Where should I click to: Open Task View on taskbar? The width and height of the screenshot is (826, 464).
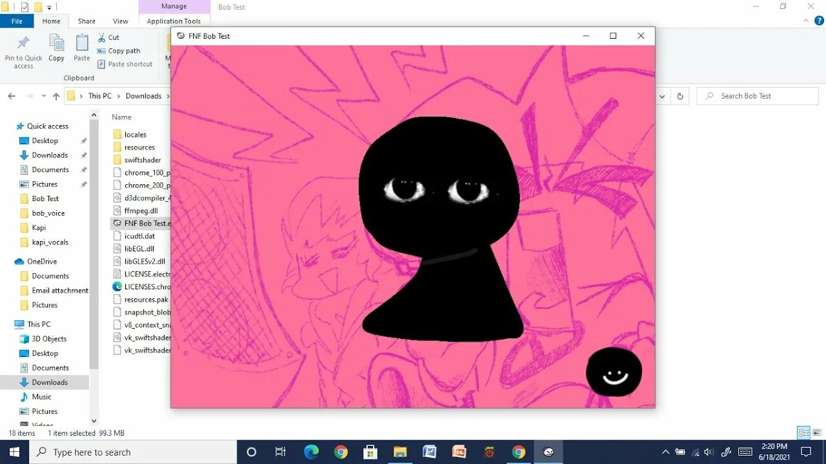[280, 452]
